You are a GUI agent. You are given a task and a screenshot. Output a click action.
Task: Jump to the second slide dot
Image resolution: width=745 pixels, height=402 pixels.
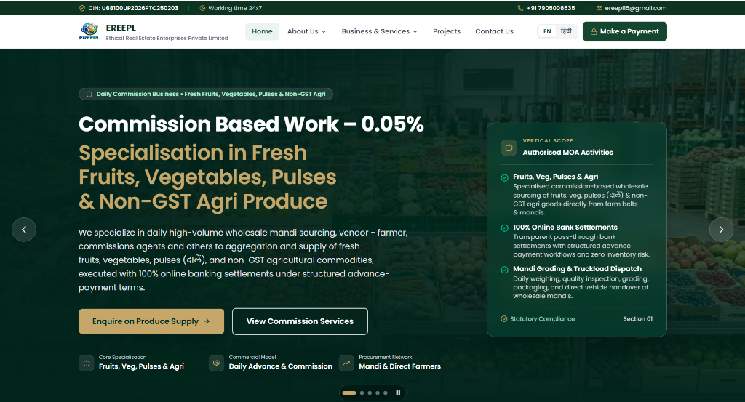click(x=362, y=393)
